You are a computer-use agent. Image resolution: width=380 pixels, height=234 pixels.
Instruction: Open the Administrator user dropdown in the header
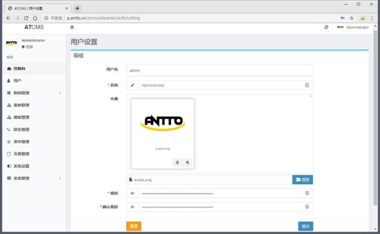click(352, 27)
